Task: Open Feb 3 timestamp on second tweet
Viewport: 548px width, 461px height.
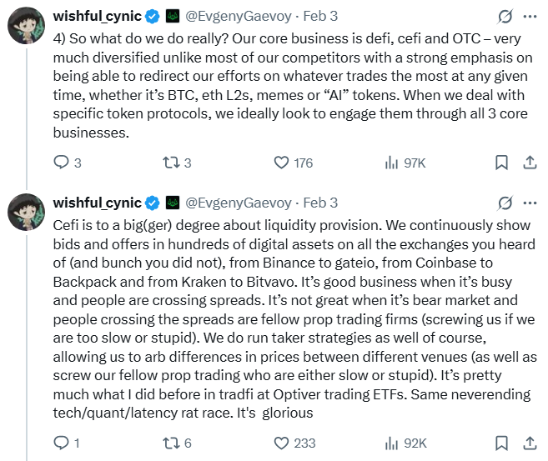Action: tap(321, 203)
